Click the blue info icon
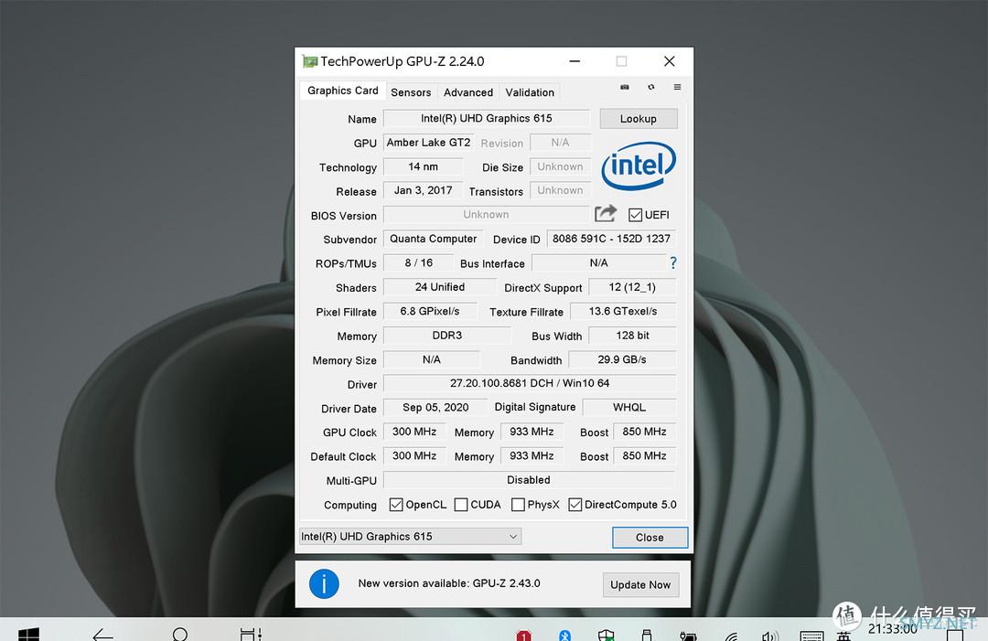Screen dimensions: 988x641 [324, 583]
